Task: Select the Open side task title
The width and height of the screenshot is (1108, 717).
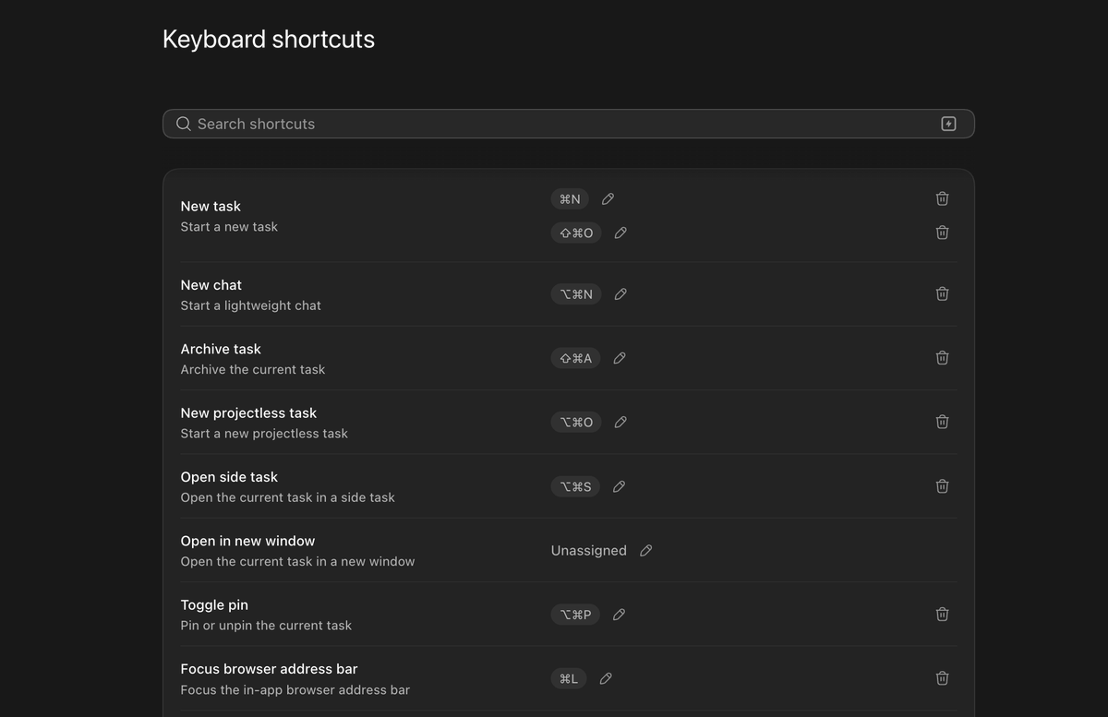Action: click(x=229, y=477)
